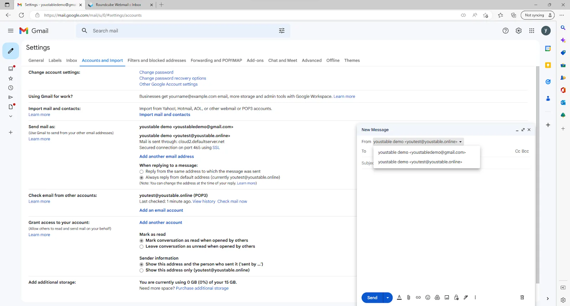Open Starred icon in left rail
570x306 pixels.
click(11, 78)
